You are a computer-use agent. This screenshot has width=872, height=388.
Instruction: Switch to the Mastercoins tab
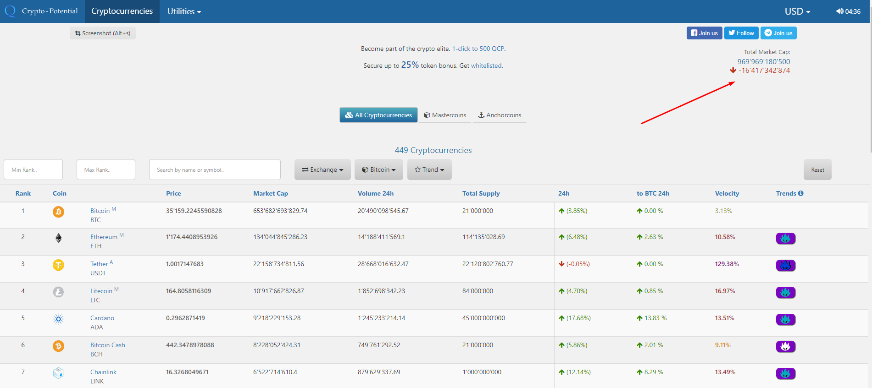(x=445, y=115)
